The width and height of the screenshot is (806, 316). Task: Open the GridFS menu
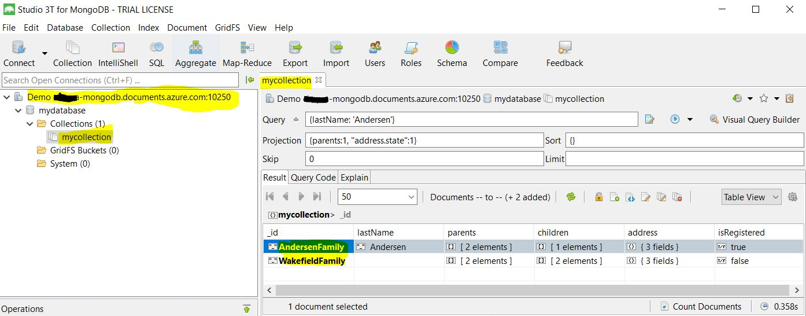[x=228, y=27]
